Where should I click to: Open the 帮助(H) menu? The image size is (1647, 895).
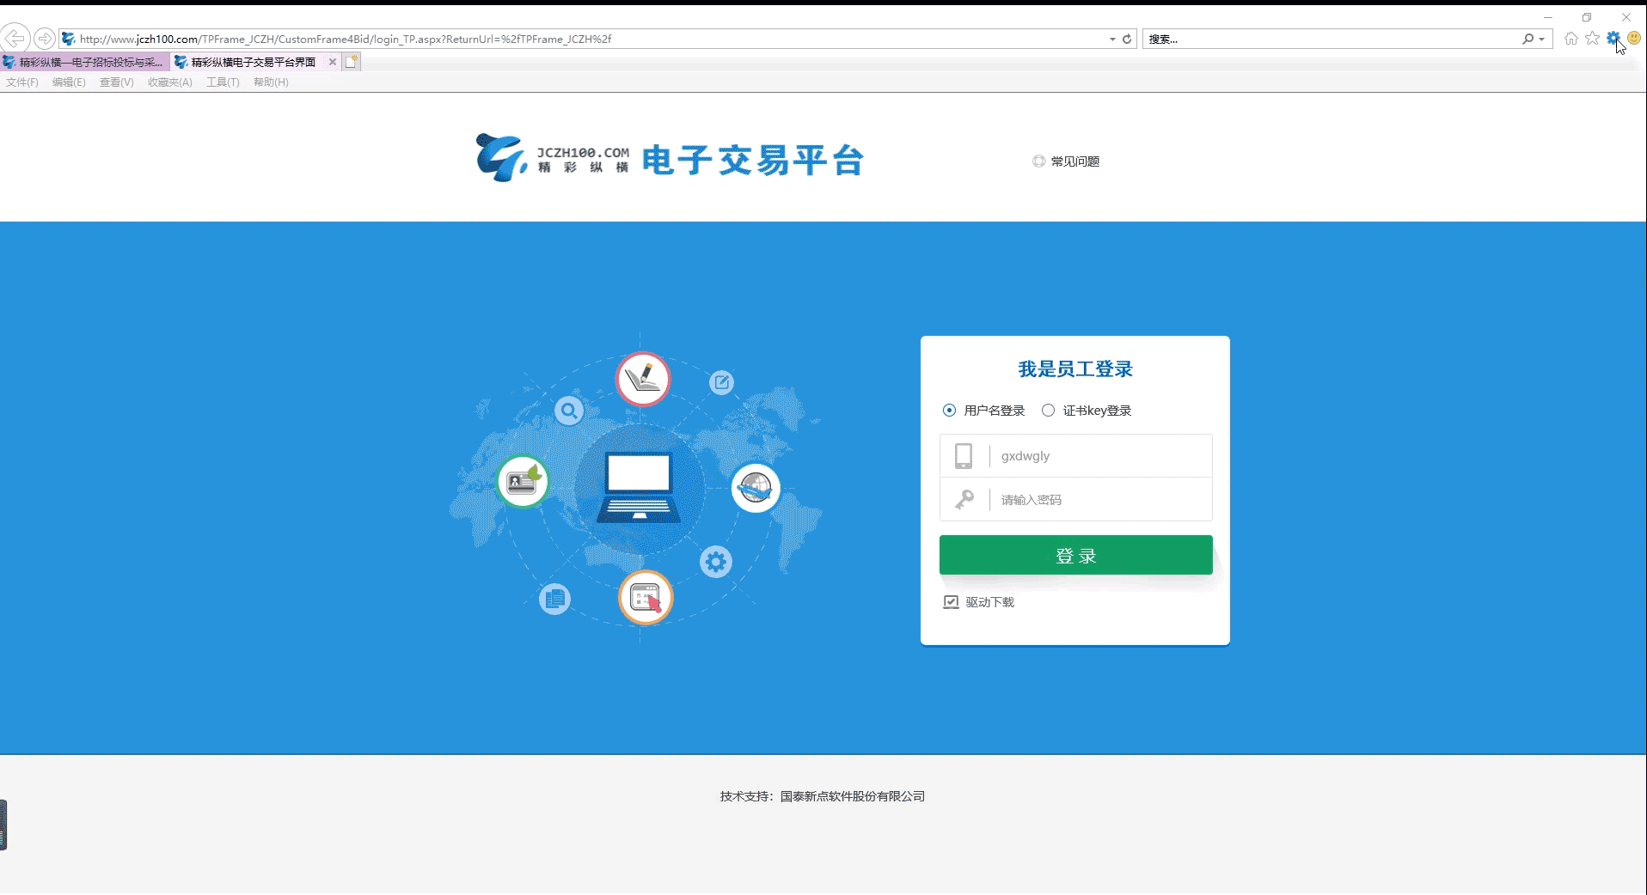271,82
